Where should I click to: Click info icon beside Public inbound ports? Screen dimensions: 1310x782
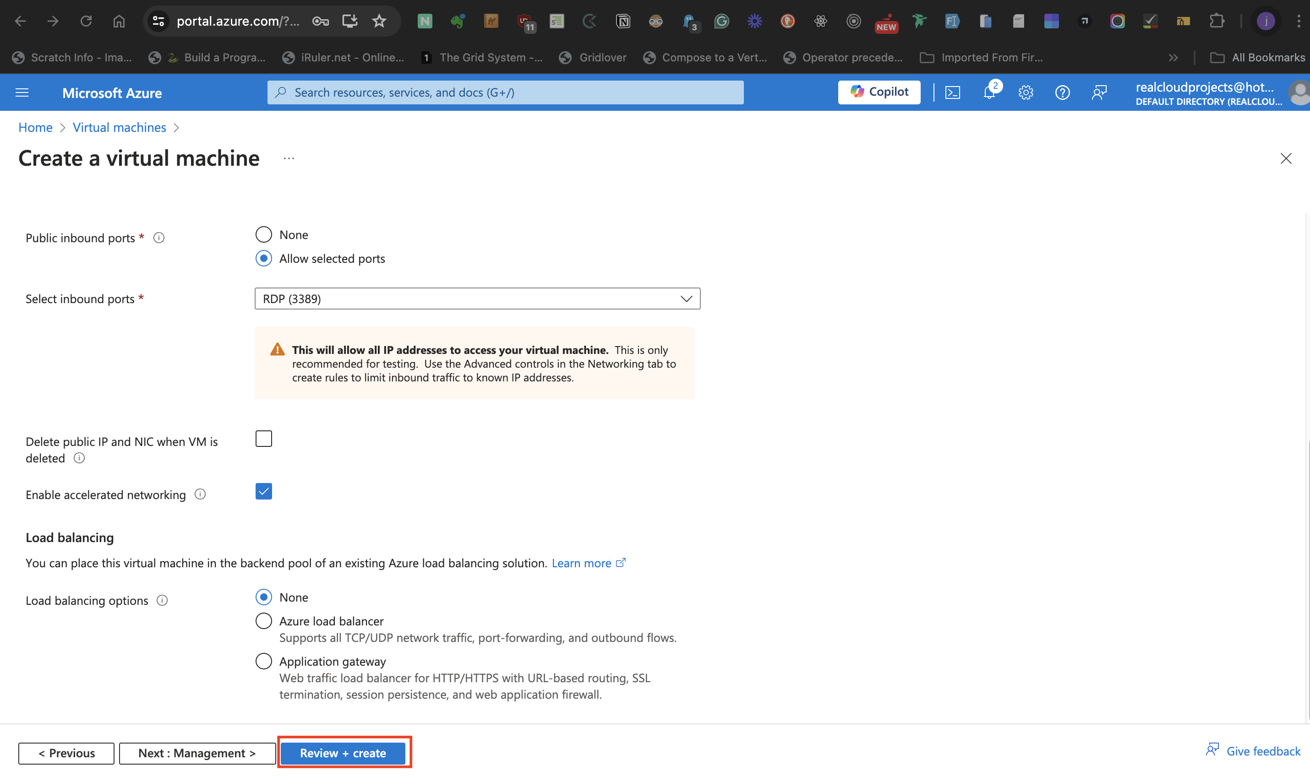158,237
